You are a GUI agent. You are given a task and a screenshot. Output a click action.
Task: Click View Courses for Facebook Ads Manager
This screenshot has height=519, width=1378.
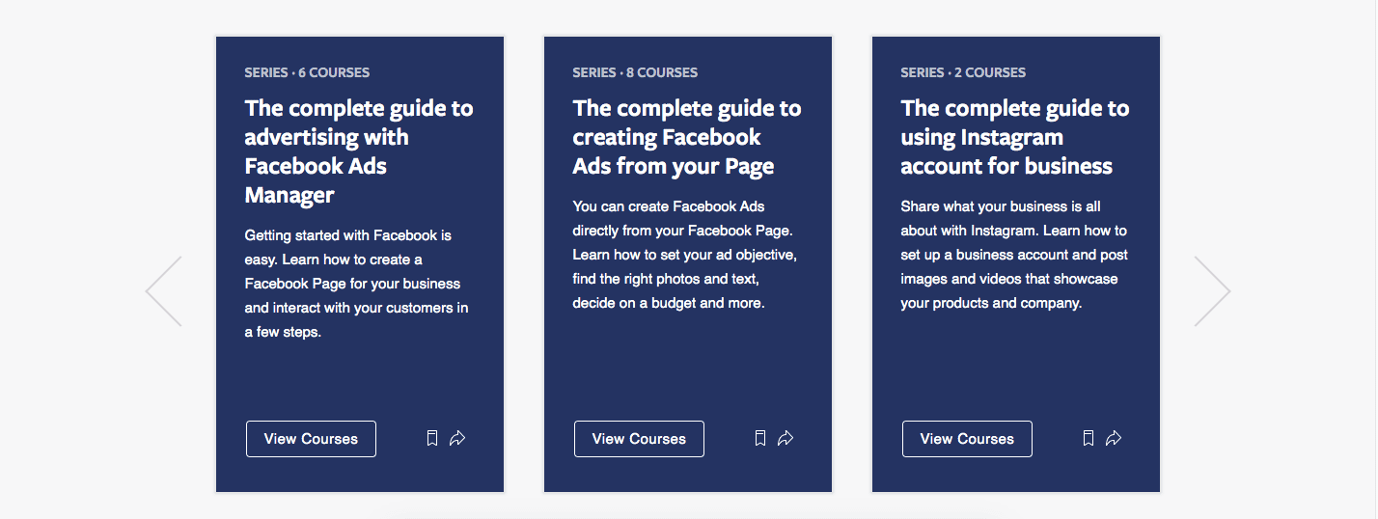pos(311,439)
